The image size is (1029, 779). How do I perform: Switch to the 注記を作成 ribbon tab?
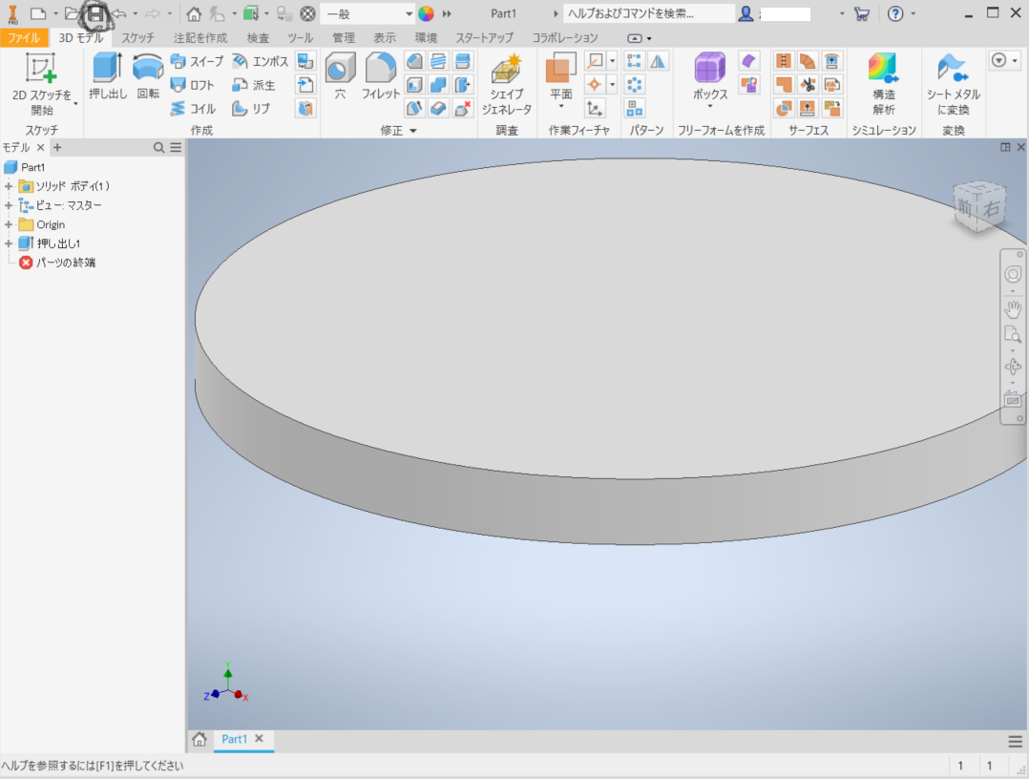point(200,38)
